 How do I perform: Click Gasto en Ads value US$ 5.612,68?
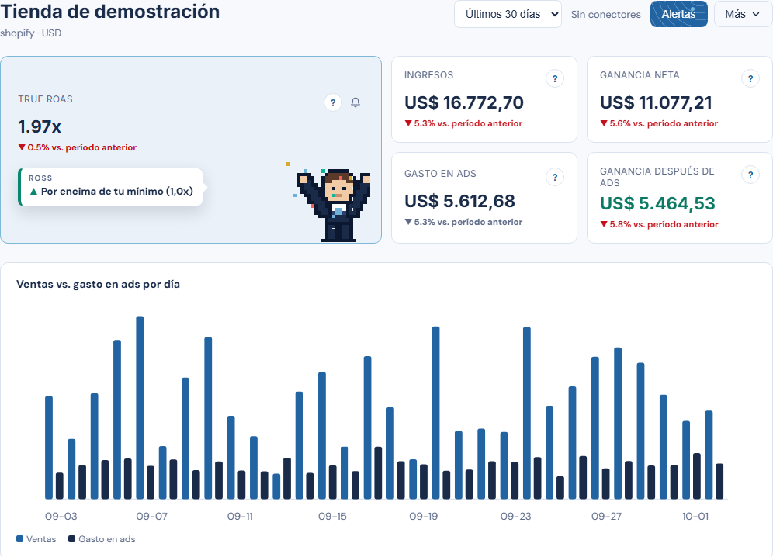point(459,201)
